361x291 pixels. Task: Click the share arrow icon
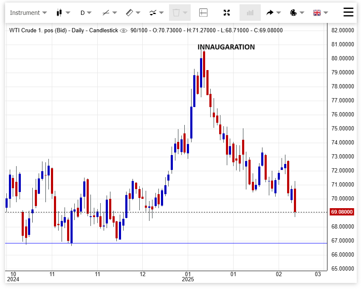pyautogui.click(x=270, y=13)
